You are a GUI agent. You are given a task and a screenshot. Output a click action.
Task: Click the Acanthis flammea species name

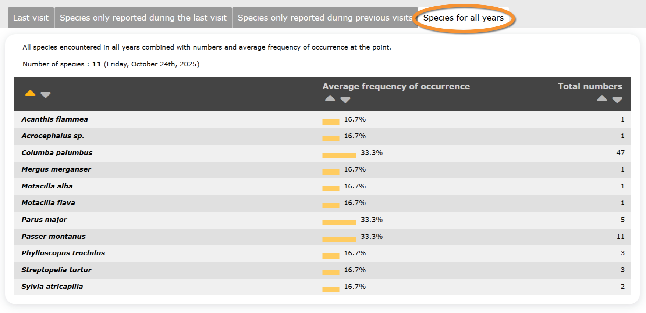pos(55,119)
